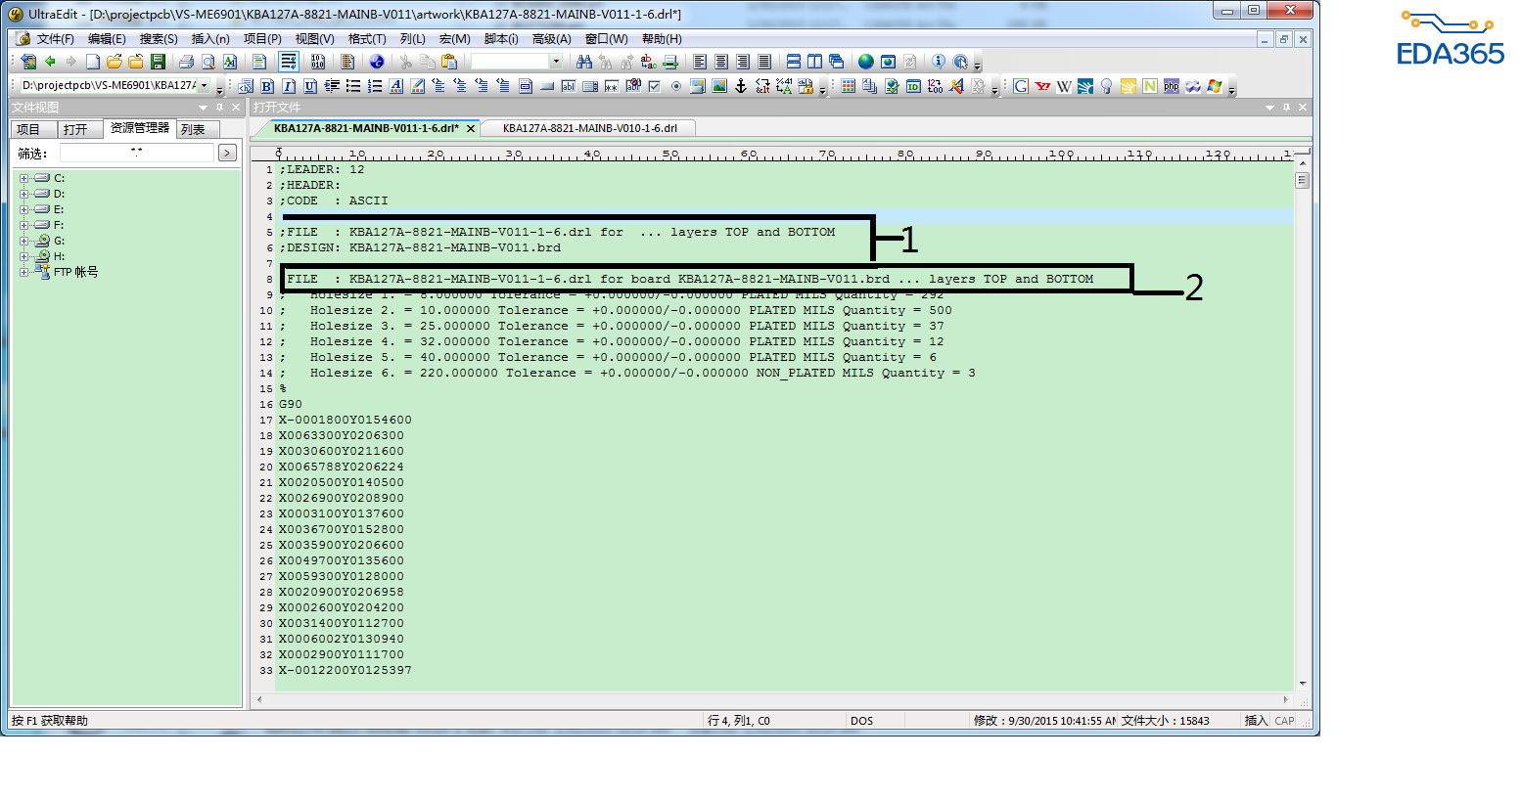Search with Google toolbar icon
1520x802 pixels.
coord(1021,86)
